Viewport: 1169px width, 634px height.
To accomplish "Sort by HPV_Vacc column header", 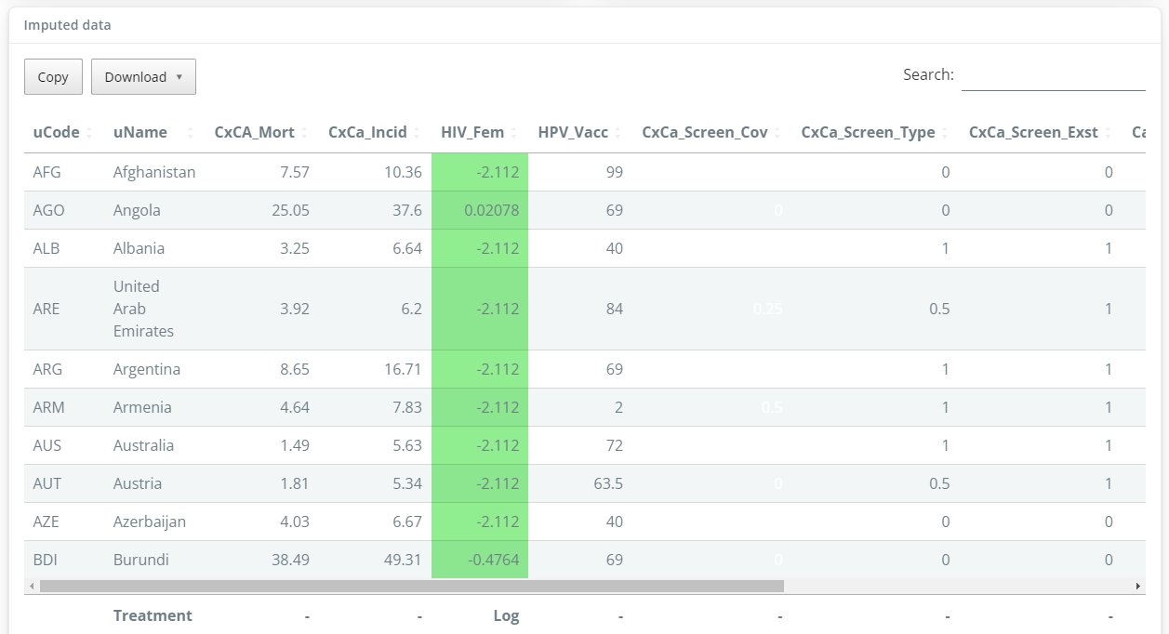I will point(573,132).
